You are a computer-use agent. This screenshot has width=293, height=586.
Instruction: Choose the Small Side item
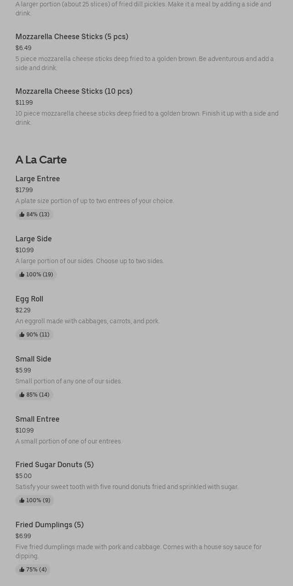pos(33,359)
